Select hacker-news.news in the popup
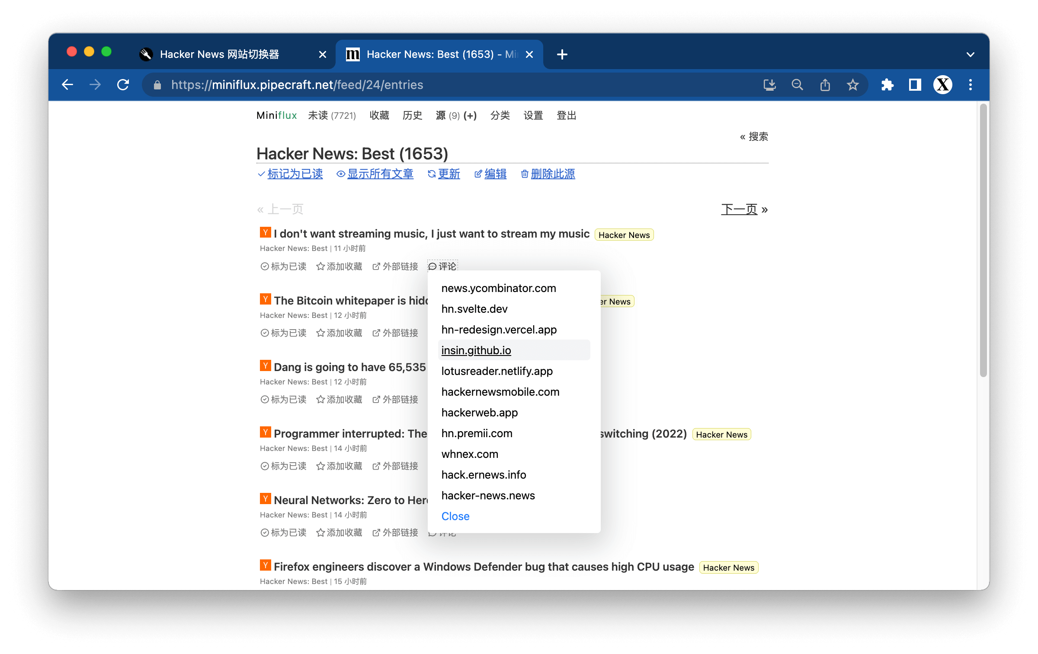The image size is (1038, 654). 514,495
